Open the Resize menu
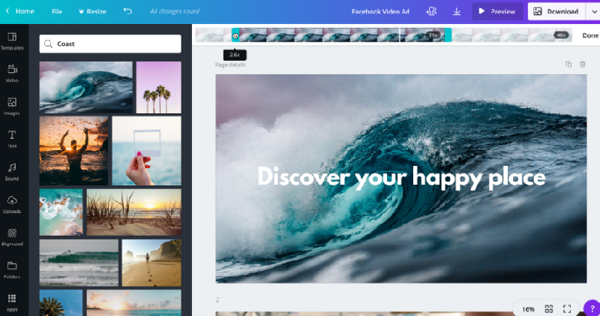Image resolution: width=600 pixels, height=316 pixels. [92, 11]
